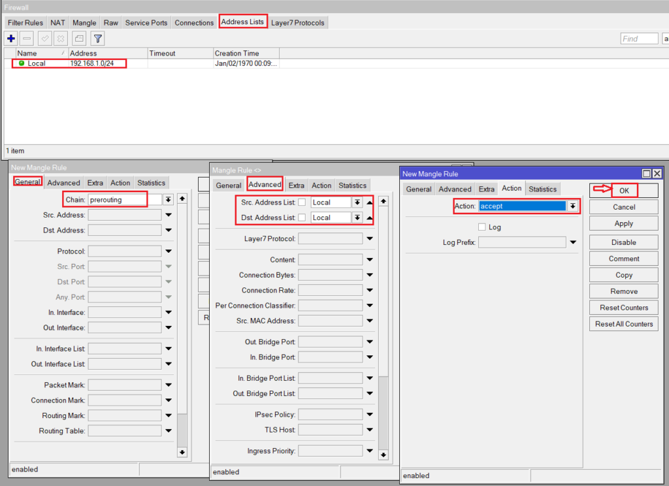The height and width of the screenshot is (486, 669).
Task: Open the funnel Filter icon
Action: click(x=97, y=39)
